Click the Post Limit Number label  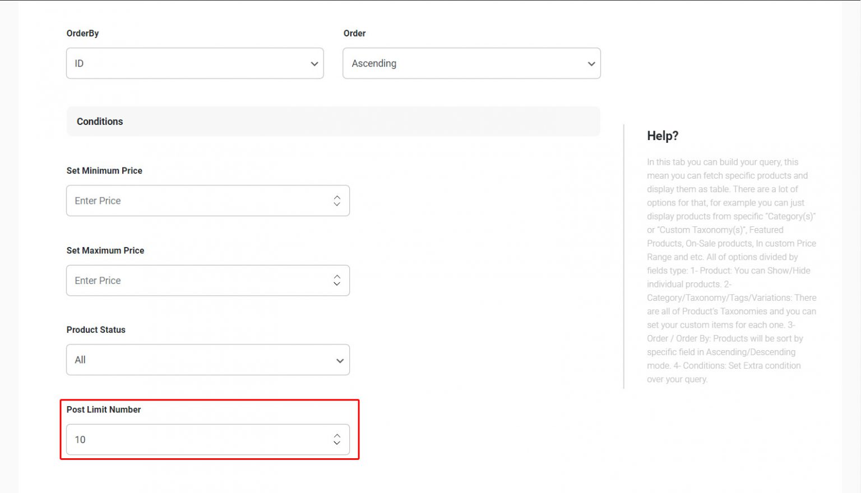(x=103, y=410)
